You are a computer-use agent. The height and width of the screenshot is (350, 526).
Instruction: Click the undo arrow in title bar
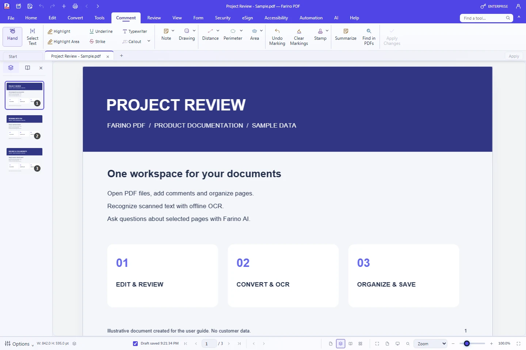pyautogui.click(x=41, y=6)
